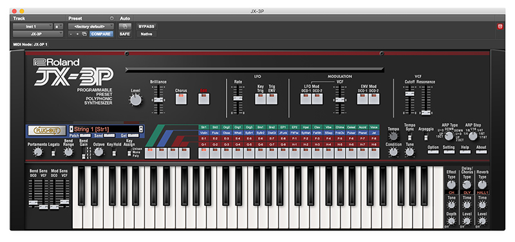515x242 pixels.
Task: Flip the Arpeggio switch
Action: [426, 136]
